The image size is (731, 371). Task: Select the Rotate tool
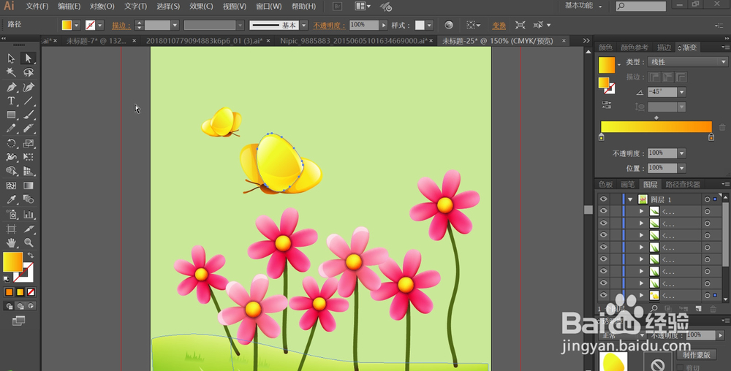coord(12,143)
